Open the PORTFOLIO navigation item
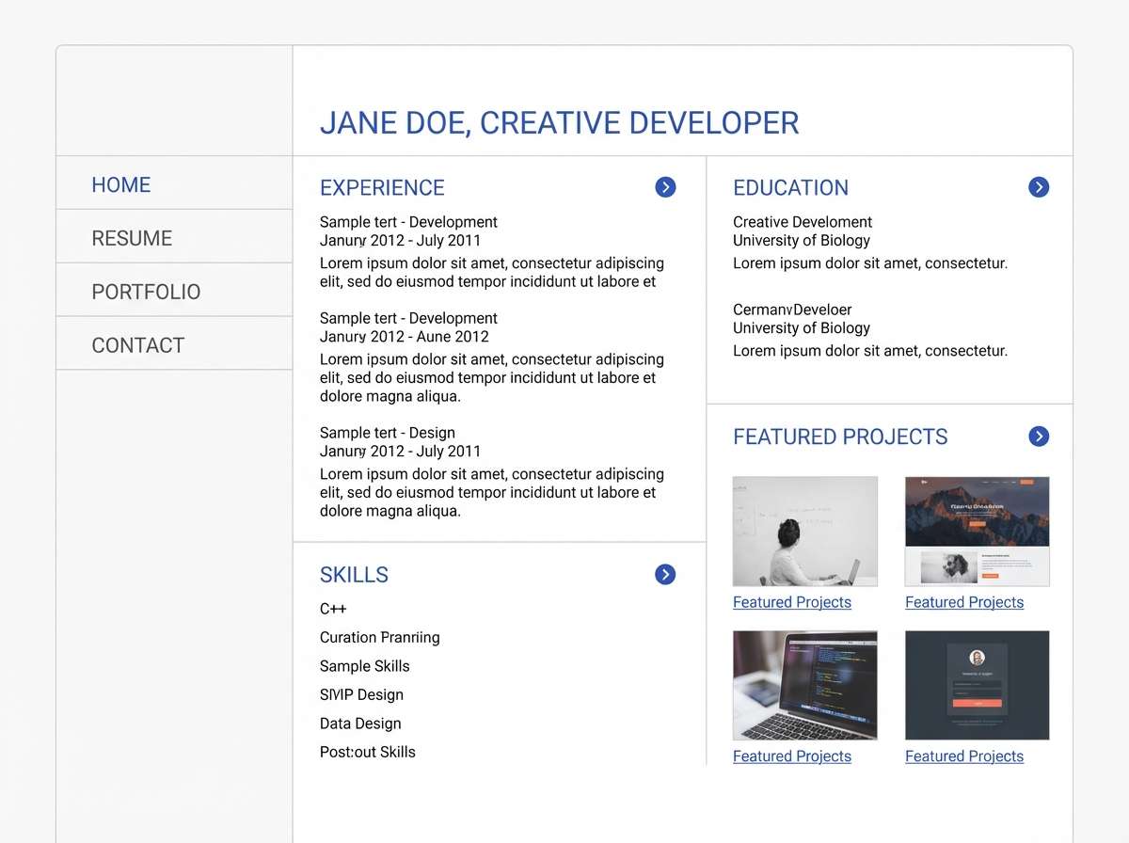Image resolution: width=1129 pixels, height=843 pixels. (x=146, y=292)
